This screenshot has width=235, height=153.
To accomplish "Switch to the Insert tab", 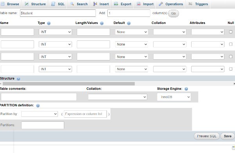I will click(101, 4).
